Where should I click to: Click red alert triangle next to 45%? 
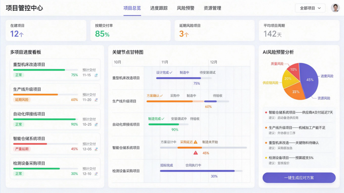[x=196, y=153]
